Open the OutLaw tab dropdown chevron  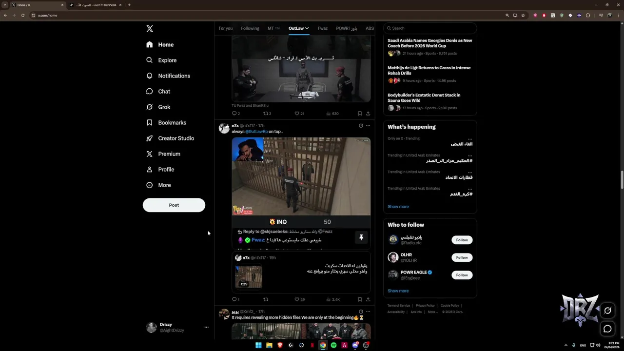(x=307, y=28)
